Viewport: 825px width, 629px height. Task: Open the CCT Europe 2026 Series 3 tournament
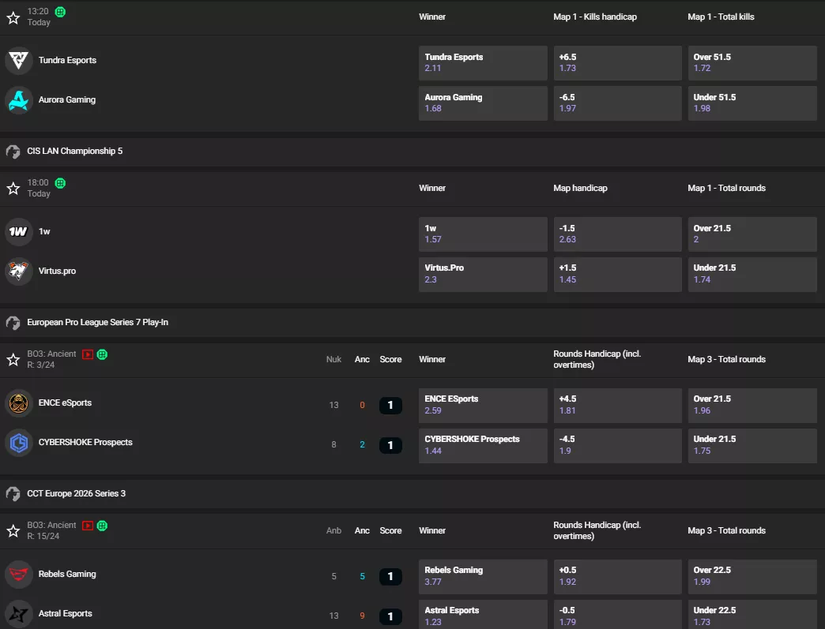coord(77,494)
